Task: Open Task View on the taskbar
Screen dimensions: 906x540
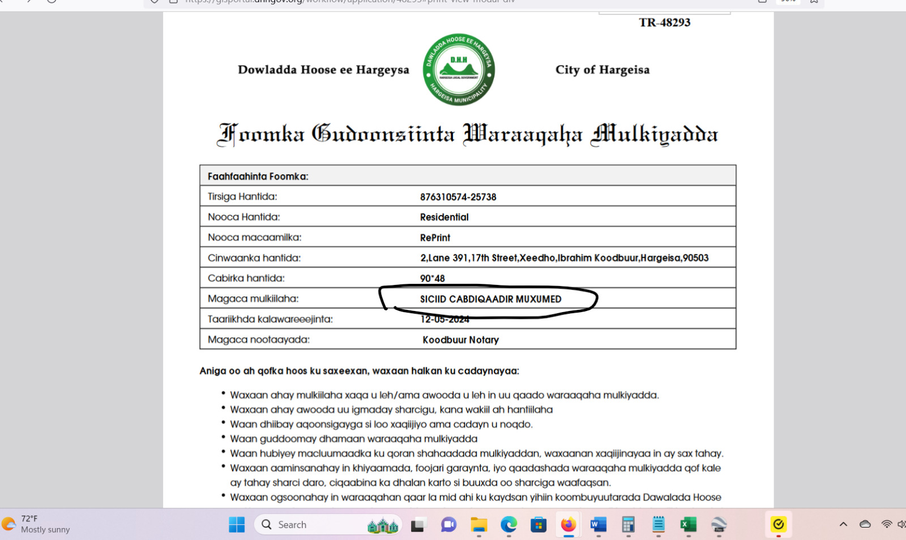Action: pos(418,525)
